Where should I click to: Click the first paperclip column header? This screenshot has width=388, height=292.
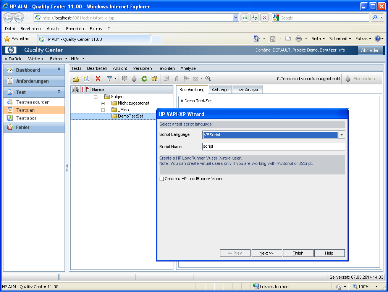(73, 89)
